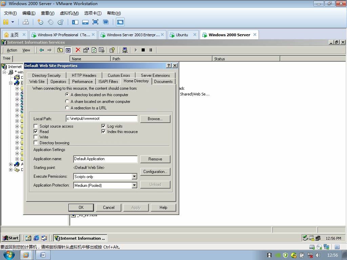The image size is (347, 260).
Task: Enter VMware full screen mode icon
Action: pos(96,22)
